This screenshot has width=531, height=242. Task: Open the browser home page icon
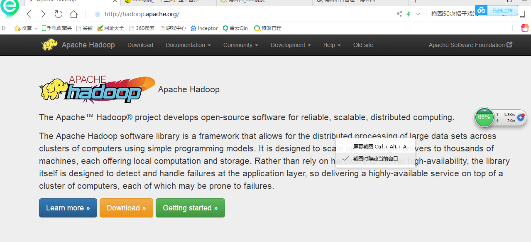[x=73, y=14]
